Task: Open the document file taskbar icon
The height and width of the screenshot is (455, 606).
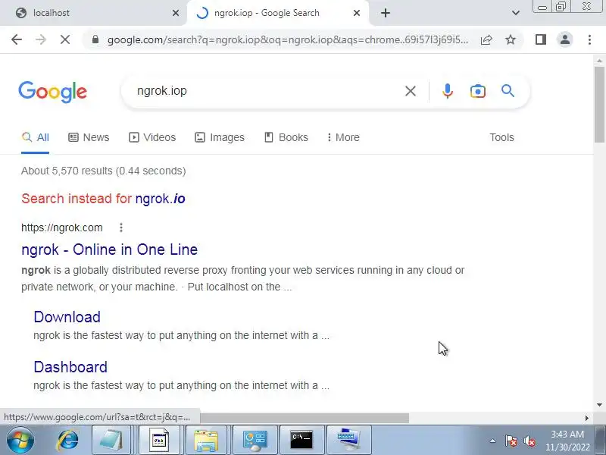Action: [159, 441]
